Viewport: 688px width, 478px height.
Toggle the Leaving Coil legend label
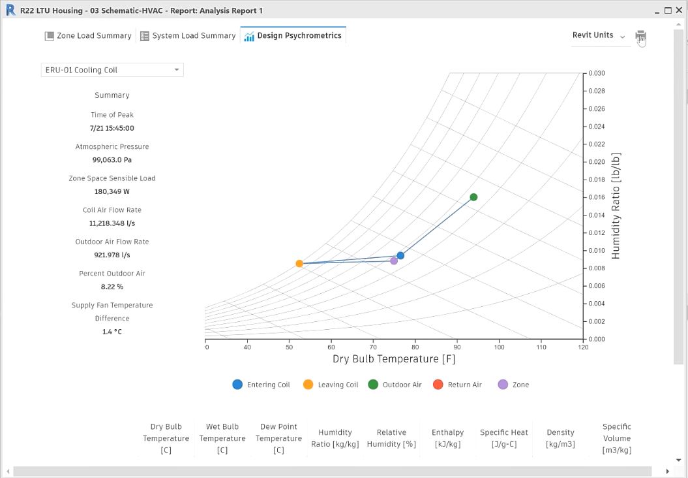click(338, 385)
